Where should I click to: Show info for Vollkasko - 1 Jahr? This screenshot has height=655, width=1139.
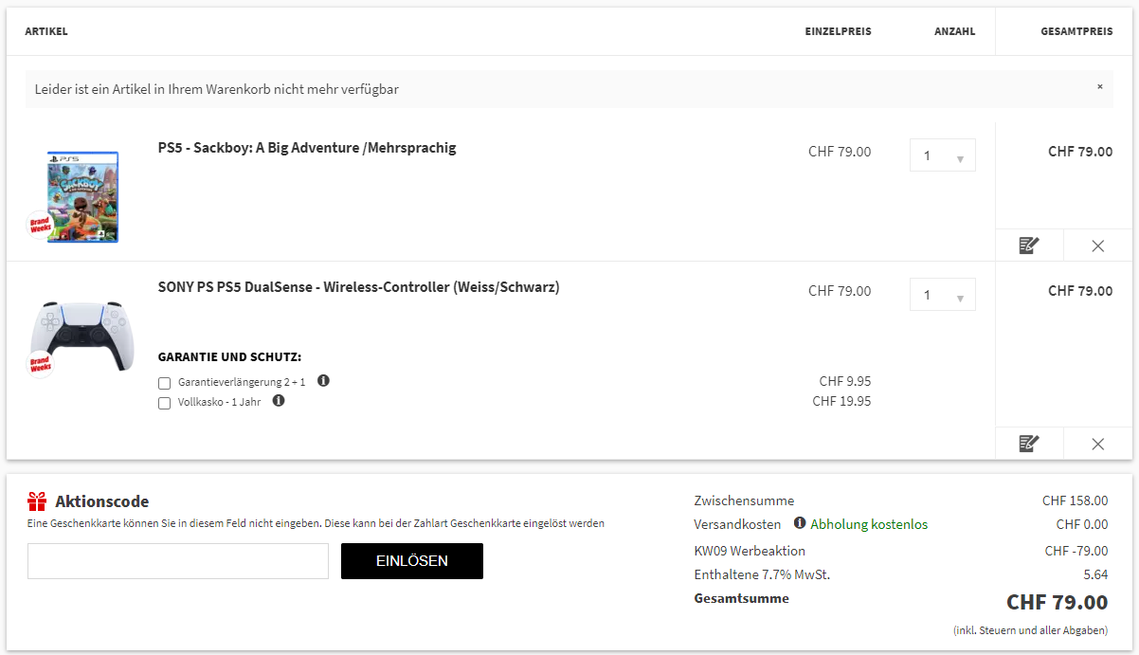(279, 401)
